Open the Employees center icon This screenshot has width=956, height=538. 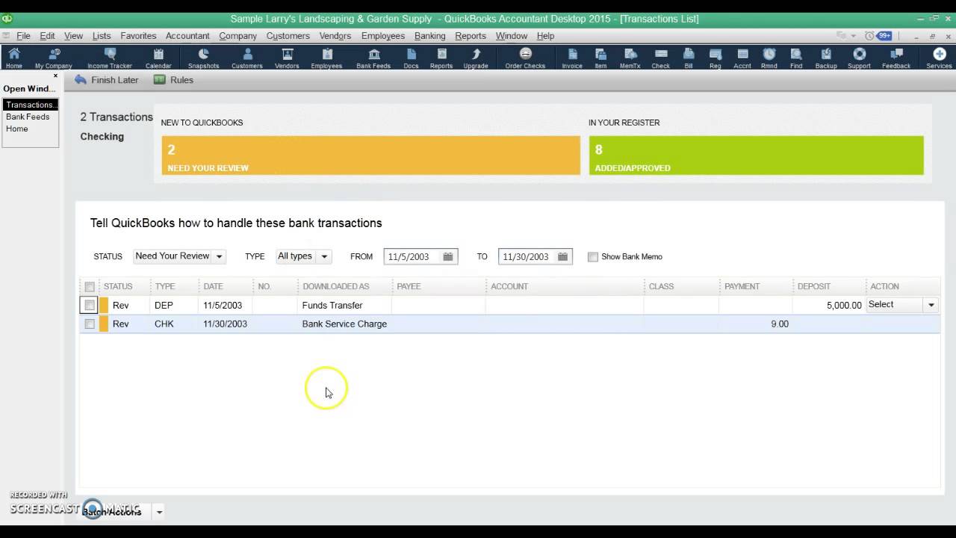326,58
